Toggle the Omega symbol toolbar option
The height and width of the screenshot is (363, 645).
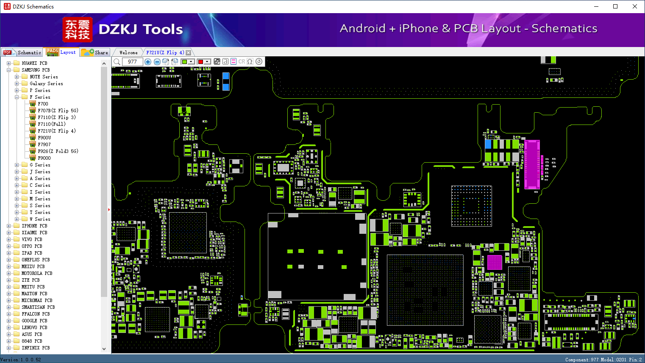coord(250,61)
